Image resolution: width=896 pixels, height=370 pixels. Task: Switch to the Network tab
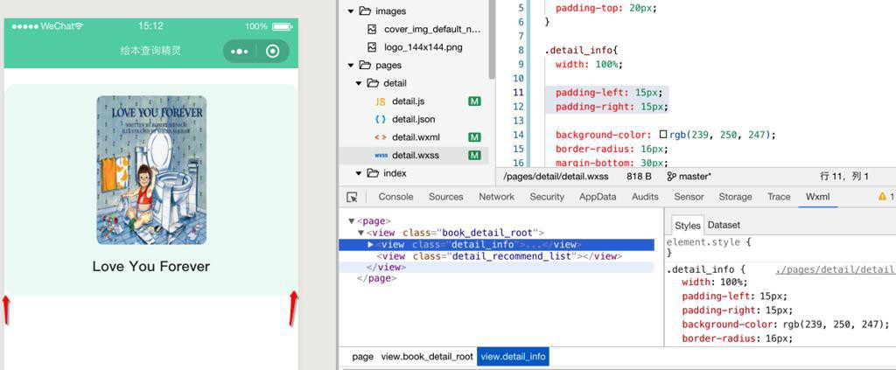pyautogui.click(x=497, y=197)
